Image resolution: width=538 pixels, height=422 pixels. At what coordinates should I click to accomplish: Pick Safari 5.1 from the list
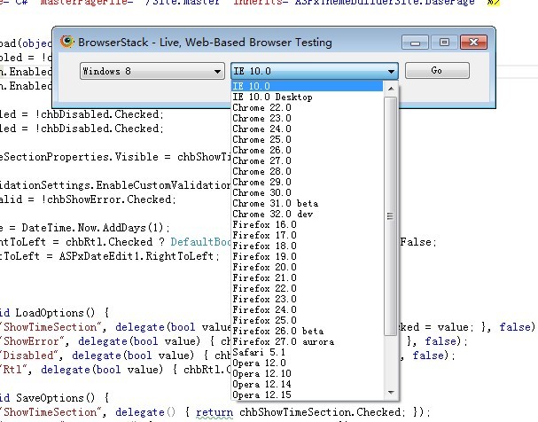point(307,352)
